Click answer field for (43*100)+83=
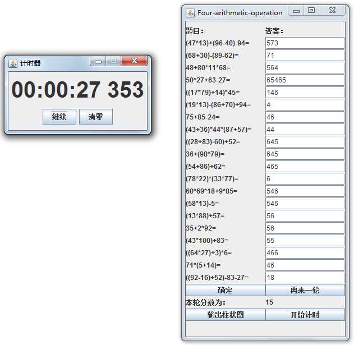This screenshot has width=354, height=345. click(x=305, y=241)
